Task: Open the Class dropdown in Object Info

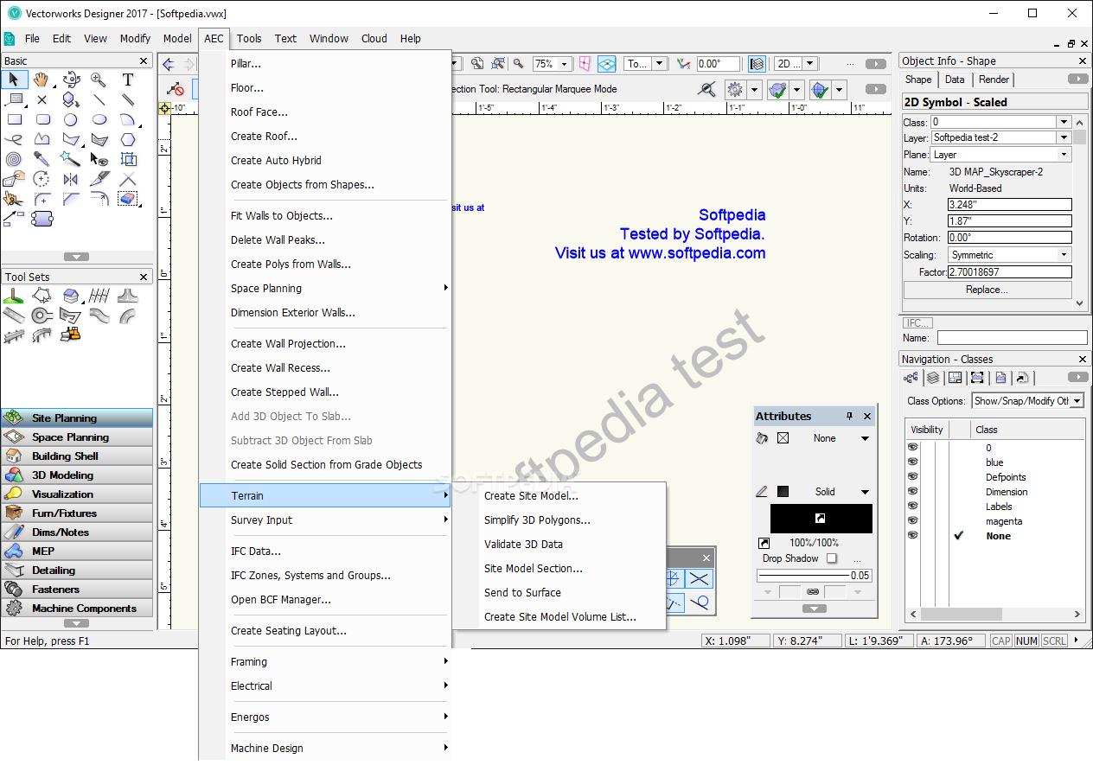Action: (x=1064, y=122)
